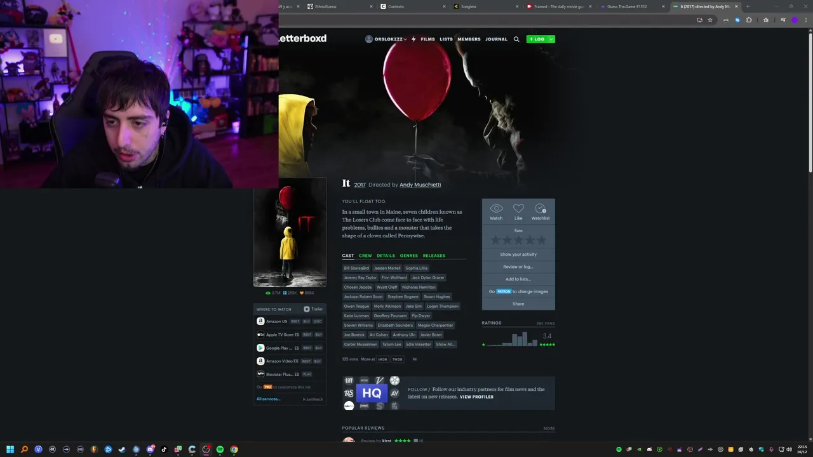Open Discord from the taskbar
The height and width of the screenshot is (457, 813).
pyautogui.click(x=150, y=449)
